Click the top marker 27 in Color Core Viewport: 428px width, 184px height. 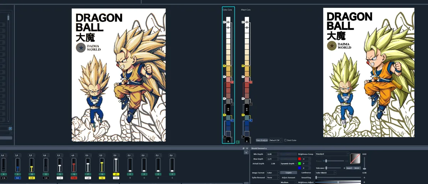pos(224,22)
